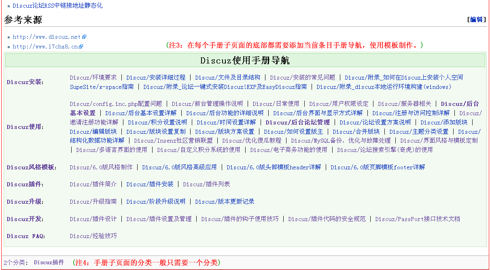Screen dimensions: 490x270
Task: Open the Discuz/后台基本设置详解 link
Action: pos(141,113)
